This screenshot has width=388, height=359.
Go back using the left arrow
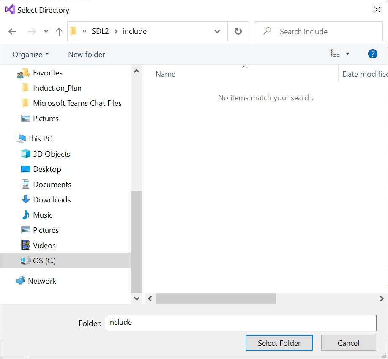pyautogui.click(x=12, y=31)
